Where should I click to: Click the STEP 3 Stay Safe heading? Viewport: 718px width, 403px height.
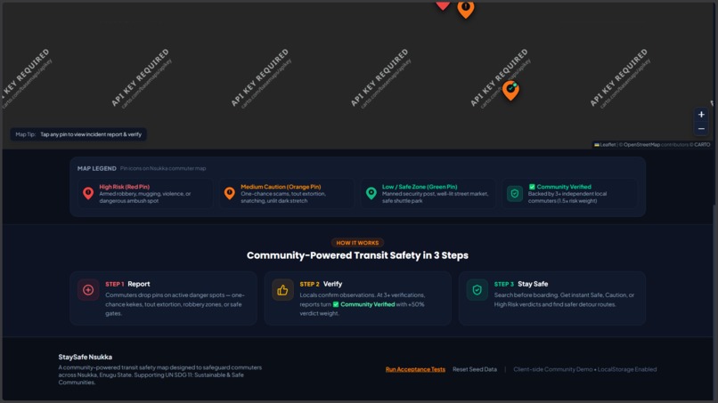[x=520, y=284]
